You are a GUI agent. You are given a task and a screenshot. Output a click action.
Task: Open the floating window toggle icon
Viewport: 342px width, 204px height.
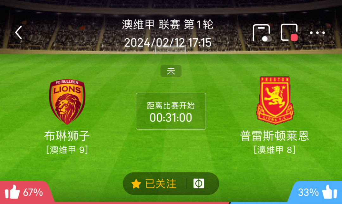tap(262, 33)
